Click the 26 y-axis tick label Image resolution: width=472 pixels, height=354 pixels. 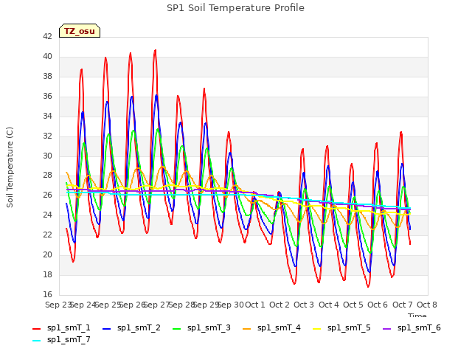pyautogui.click(x=47, y=195)
